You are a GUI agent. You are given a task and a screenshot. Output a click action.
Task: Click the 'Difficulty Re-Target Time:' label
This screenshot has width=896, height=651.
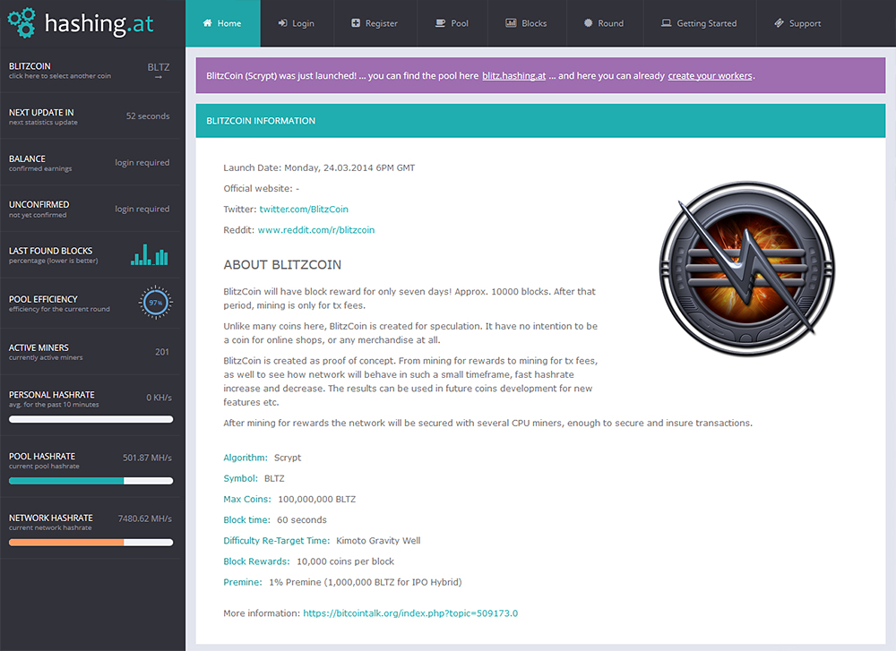[277, 541]
